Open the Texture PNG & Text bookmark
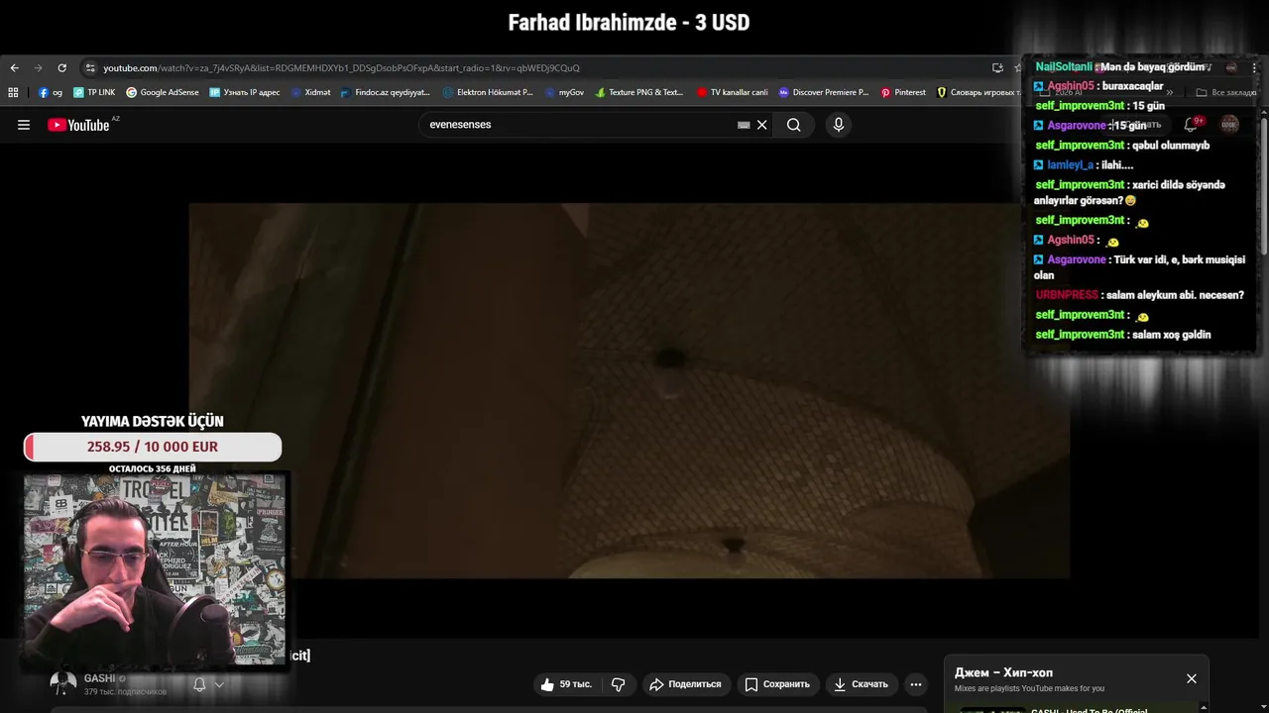The height and width of the screenshot is (713, 1269). pyautogui.click(x=639, y=92)
